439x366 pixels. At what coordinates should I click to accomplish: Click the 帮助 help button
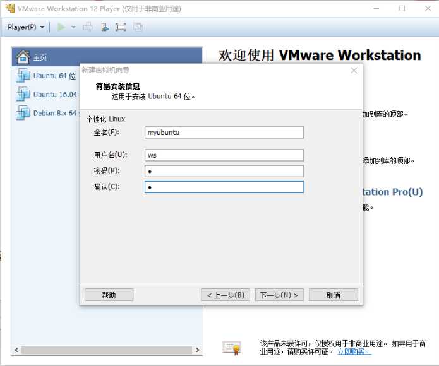[x=109, y=295]
